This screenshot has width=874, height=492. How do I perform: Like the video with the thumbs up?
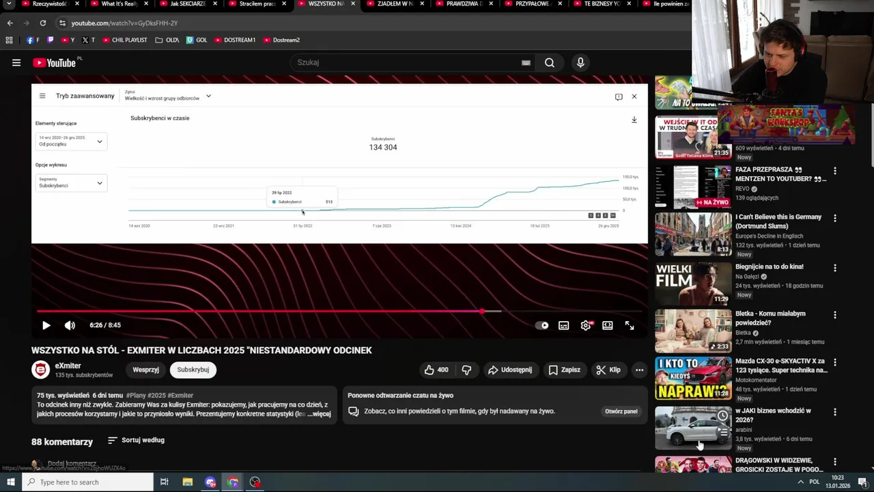tap(436, 370)
